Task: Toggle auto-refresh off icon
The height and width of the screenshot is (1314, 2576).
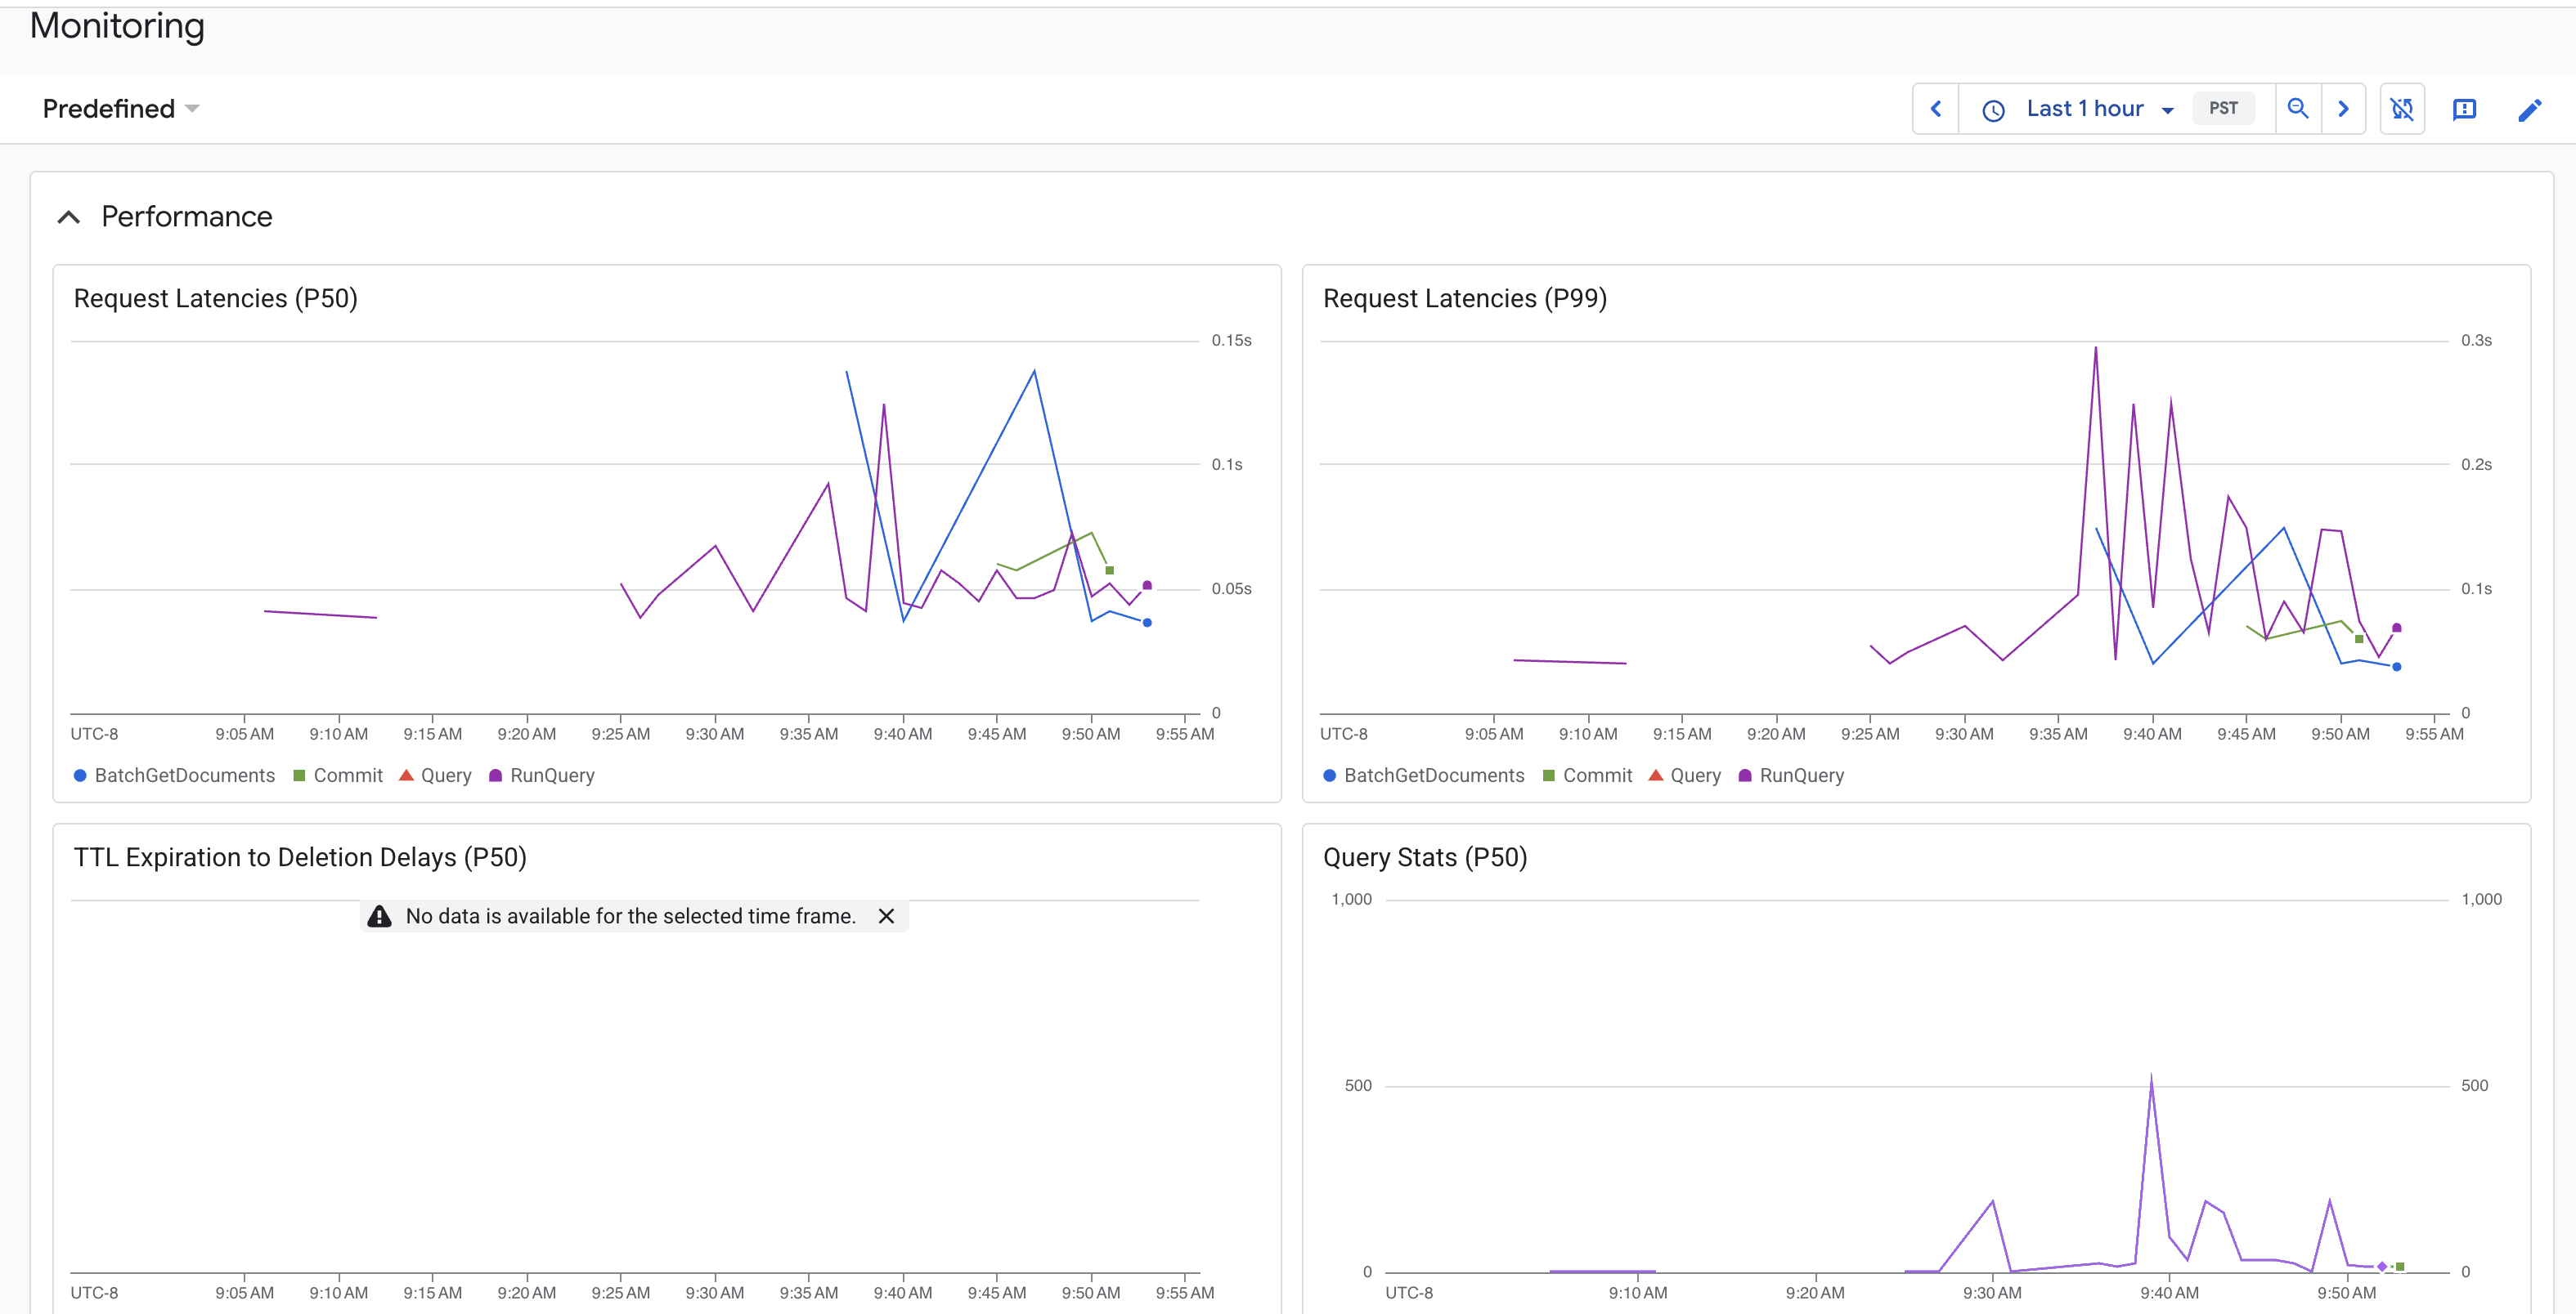Action: (2402, 109)
